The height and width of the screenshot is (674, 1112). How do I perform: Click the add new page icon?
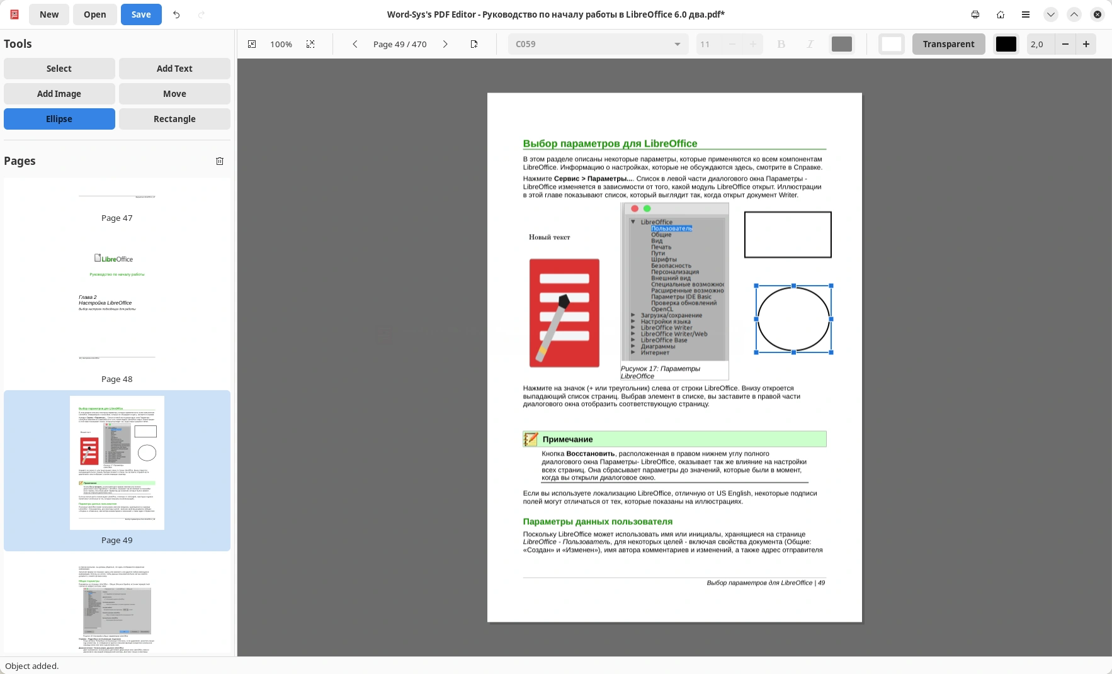coord(474,44)
